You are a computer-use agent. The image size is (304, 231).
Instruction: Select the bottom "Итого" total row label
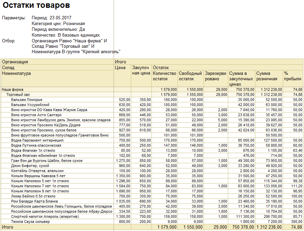click(x=7, y=227)
